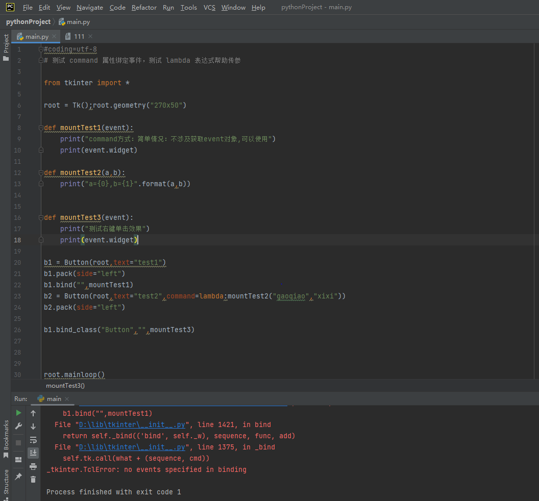539x501 pixels.
Task: Open the Code menu
Action: [x=117, y=7]
